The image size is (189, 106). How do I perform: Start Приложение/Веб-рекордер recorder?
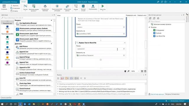[x=57, y=8]
